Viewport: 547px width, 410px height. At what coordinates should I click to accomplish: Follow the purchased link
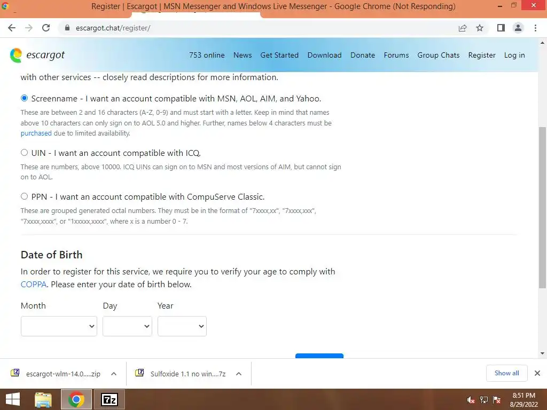(36, 133)
